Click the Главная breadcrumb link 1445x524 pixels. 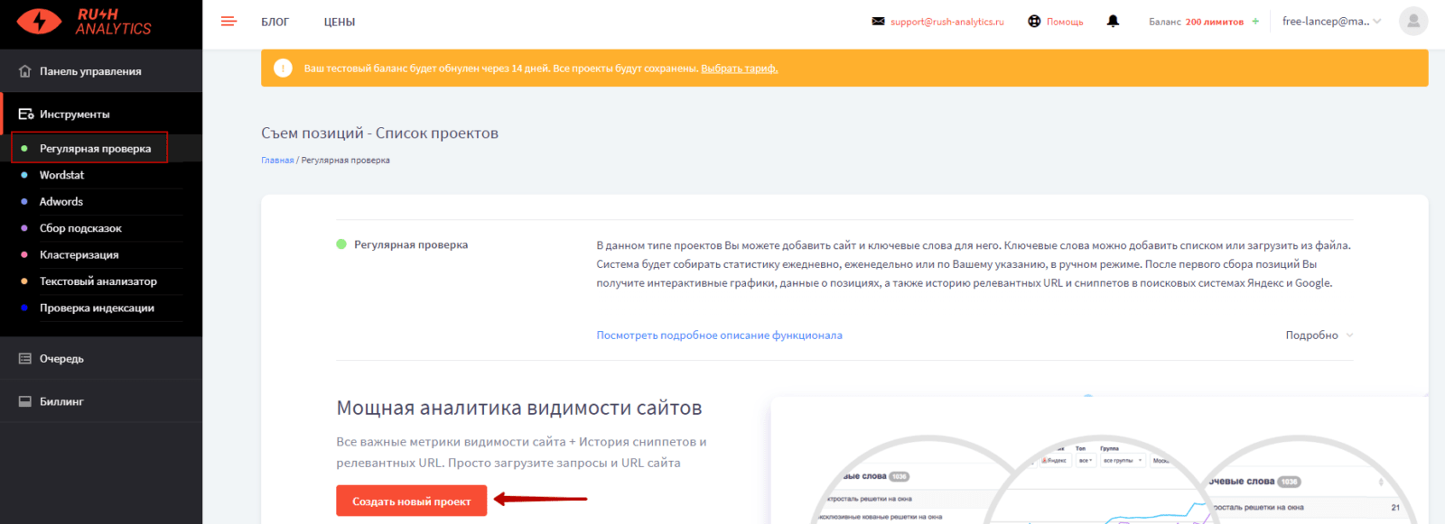[x=277, y=161]
